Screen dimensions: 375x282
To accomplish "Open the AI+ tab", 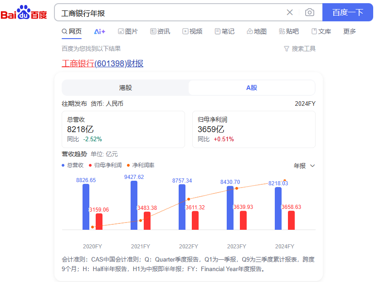I will click(x=99, y=31).
